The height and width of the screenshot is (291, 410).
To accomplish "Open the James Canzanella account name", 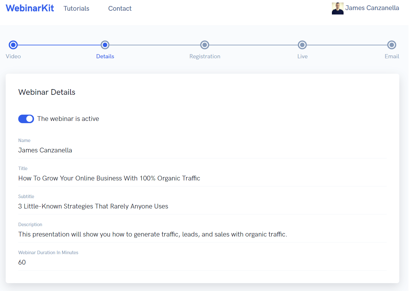I will pos(372,8).
